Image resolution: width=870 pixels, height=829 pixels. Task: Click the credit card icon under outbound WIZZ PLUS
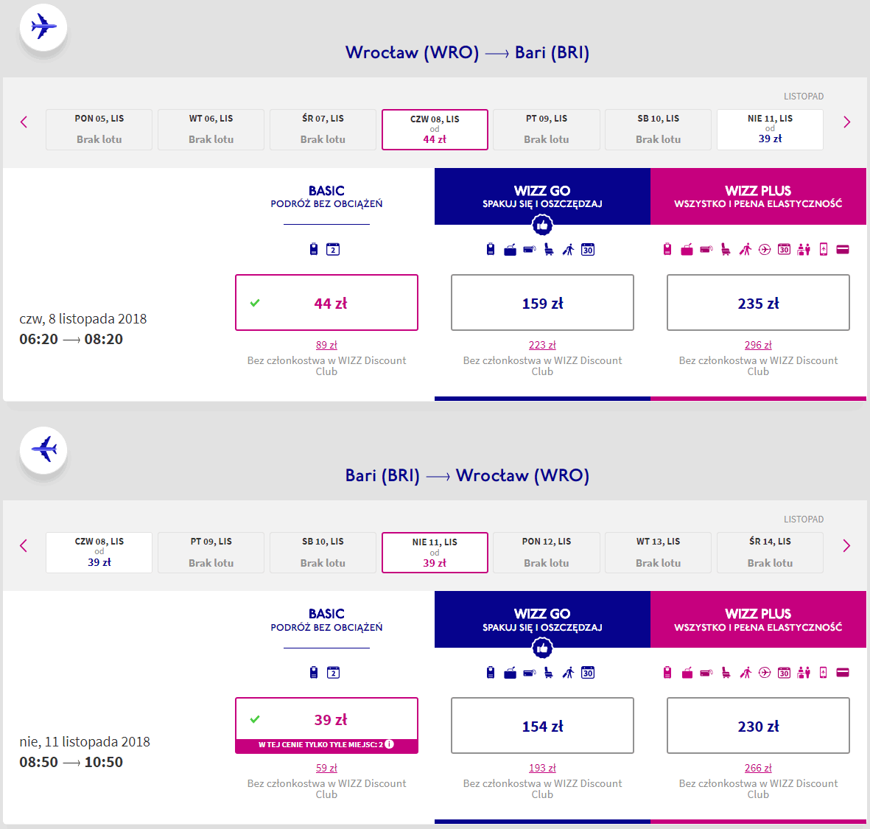pos(843,250)
